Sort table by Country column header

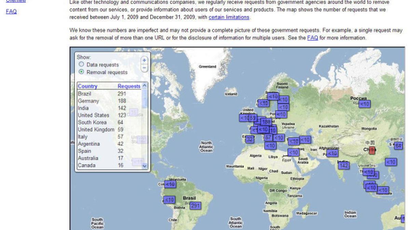[87, 86]
